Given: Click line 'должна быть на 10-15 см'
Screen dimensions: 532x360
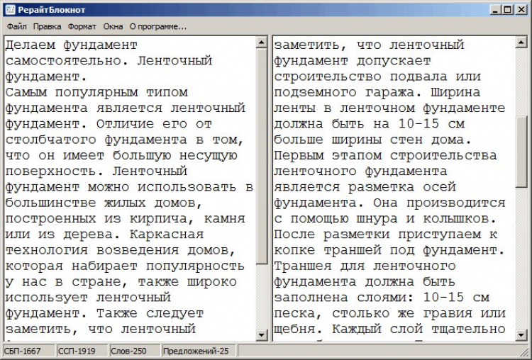Looking at the screenshot, I should click(369, 124).
